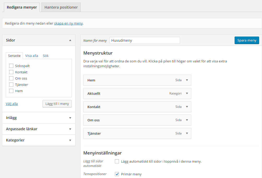Click the Välj alla link
This screenshot has width=262, height=178.
(x=12, y=104)
